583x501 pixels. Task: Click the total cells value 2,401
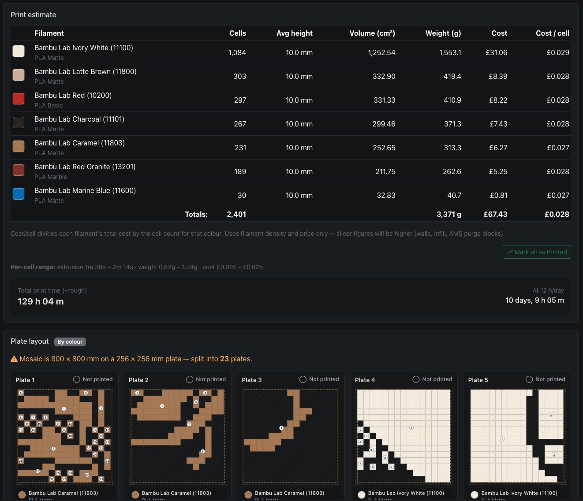[236, 214]
